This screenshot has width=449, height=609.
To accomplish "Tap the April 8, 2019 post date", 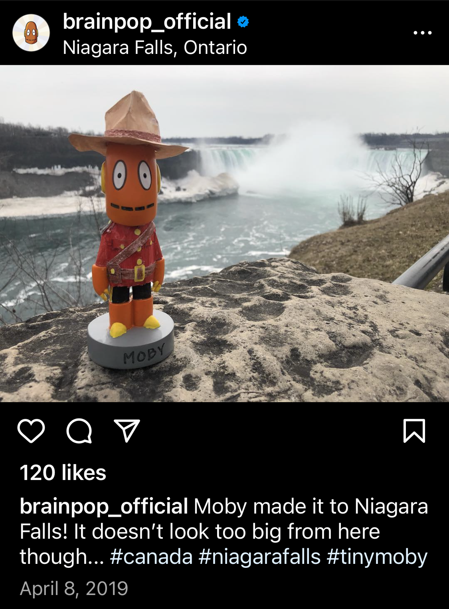I will [74, 589].
